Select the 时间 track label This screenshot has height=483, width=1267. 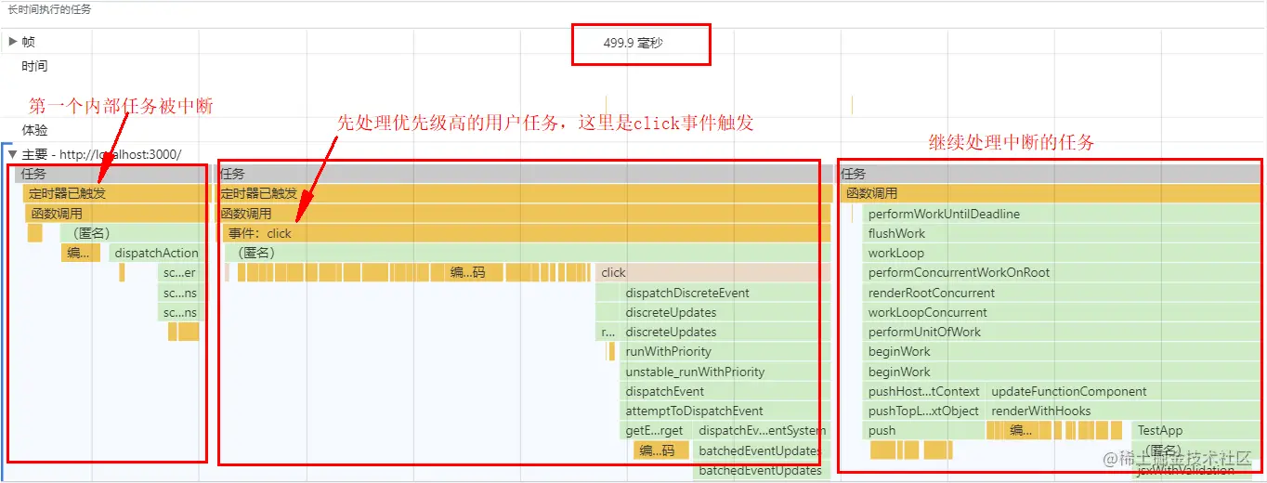point(34,67)
